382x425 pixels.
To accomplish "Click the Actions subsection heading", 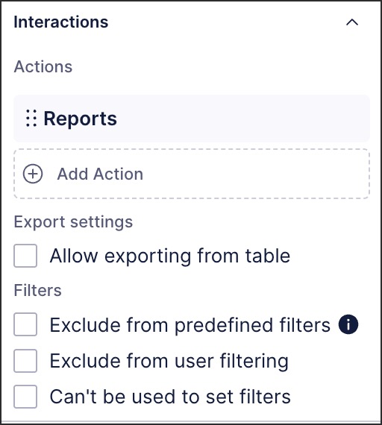I will coord(43,66).
